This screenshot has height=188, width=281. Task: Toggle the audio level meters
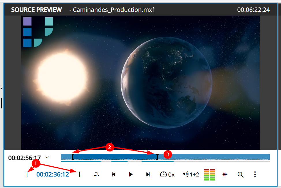click(x=210, y=174)
